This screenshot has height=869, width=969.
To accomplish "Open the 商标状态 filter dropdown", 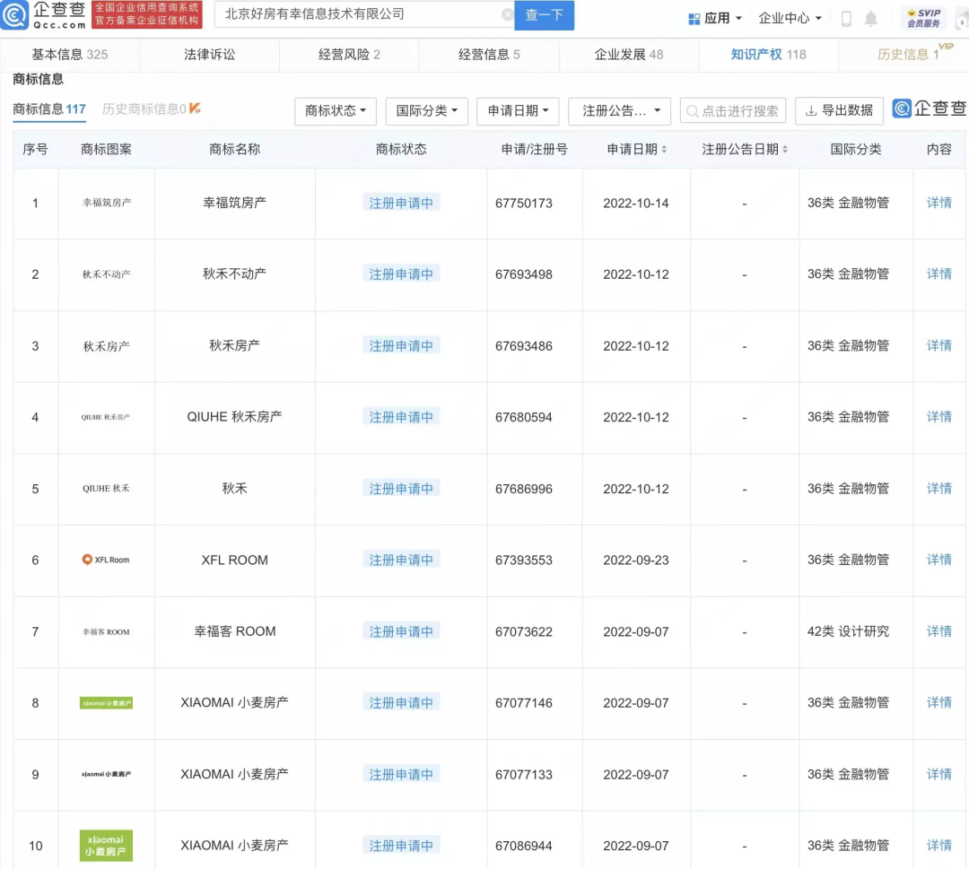I will click(x=335, y=111).
